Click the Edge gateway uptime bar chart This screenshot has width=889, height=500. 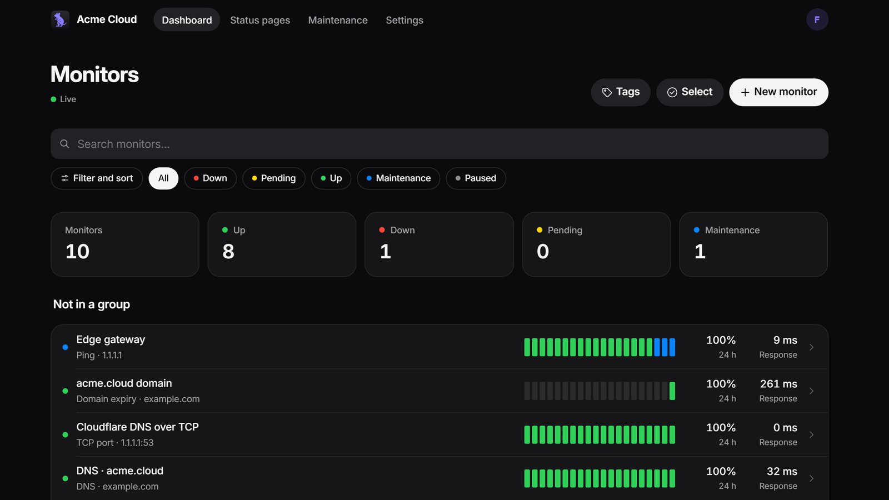point(600,347)
